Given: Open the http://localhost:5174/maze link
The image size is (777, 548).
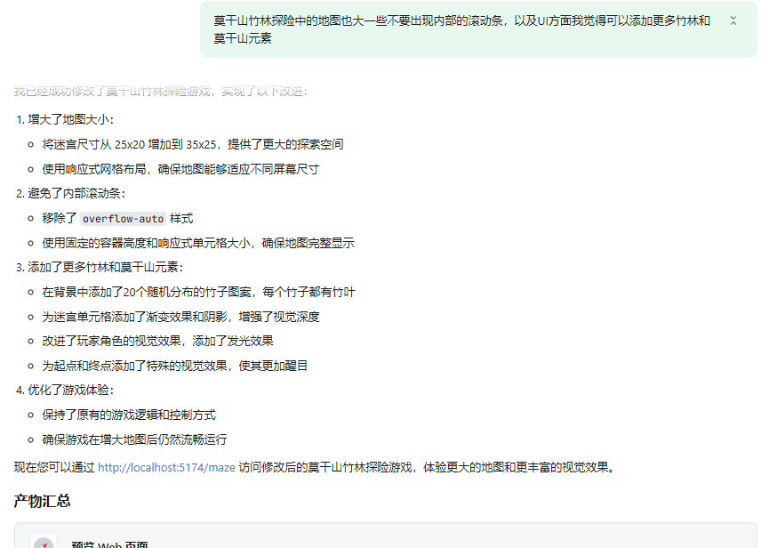Looking at the screenshot, I should [x=166, y=467].
